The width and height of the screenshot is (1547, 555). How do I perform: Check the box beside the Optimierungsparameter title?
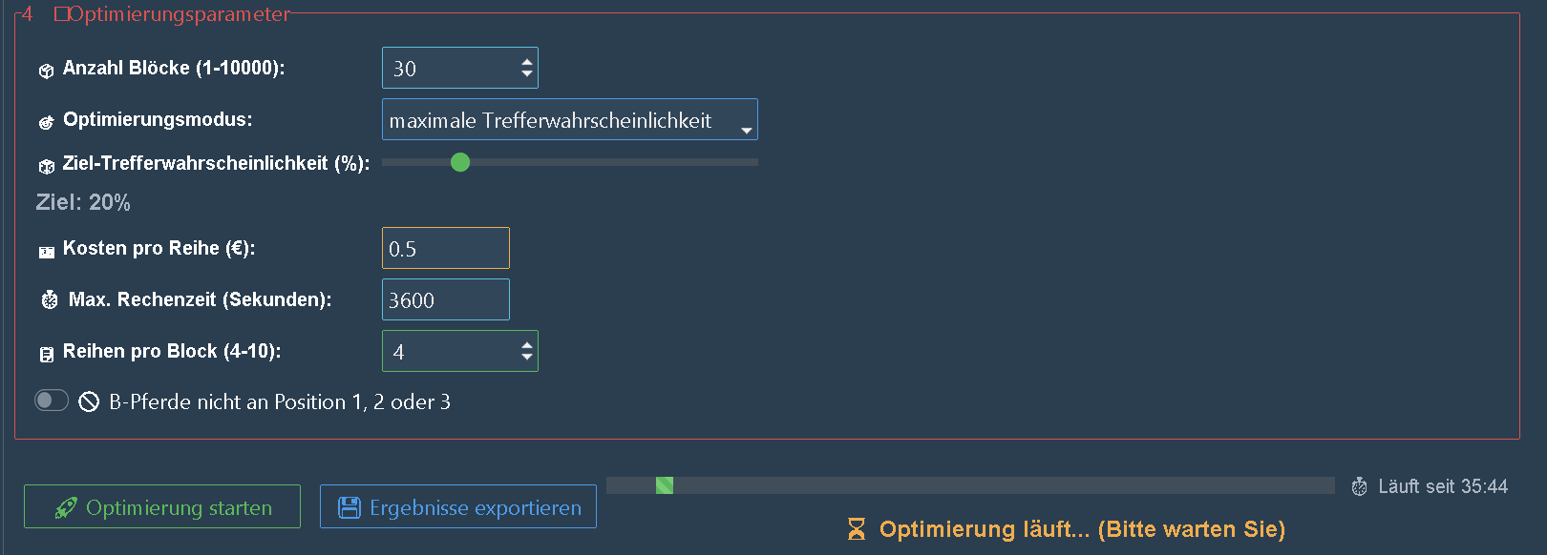(x=61, y=14)
